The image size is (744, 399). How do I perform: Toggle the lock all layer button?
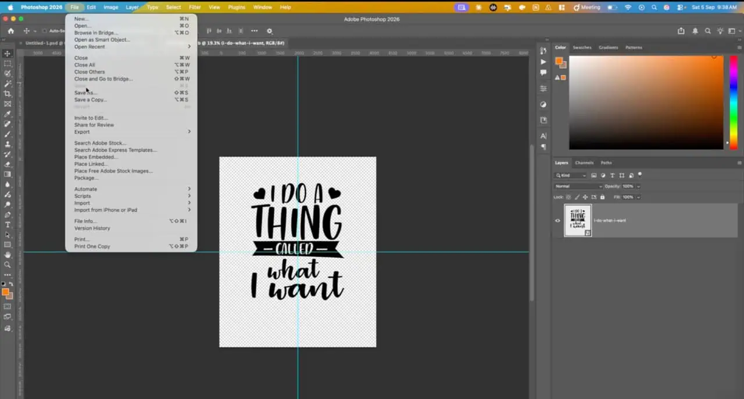[x=602, y=197]
